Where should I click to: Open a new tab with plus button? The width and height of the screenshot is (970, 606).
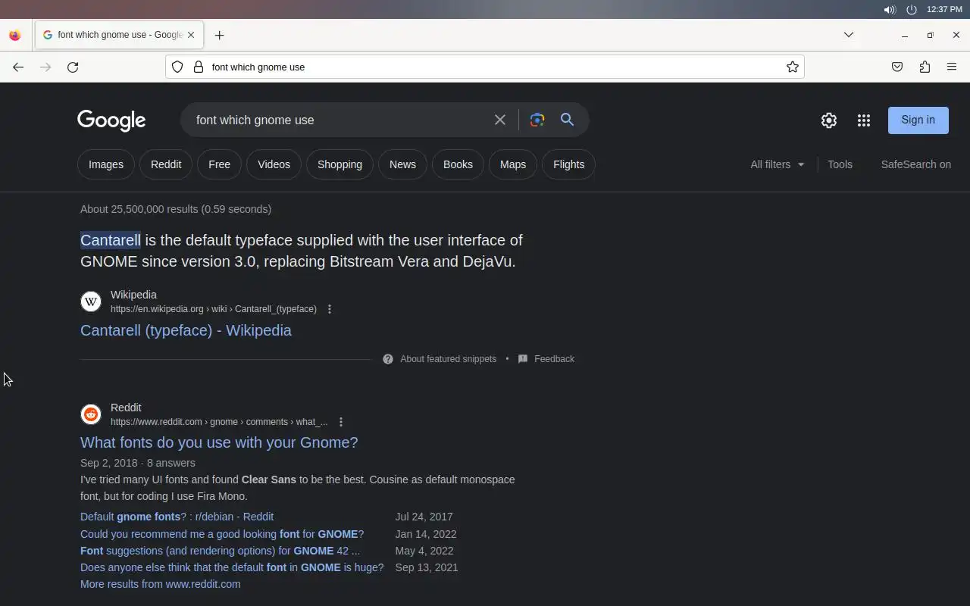(x=219, y=35)
